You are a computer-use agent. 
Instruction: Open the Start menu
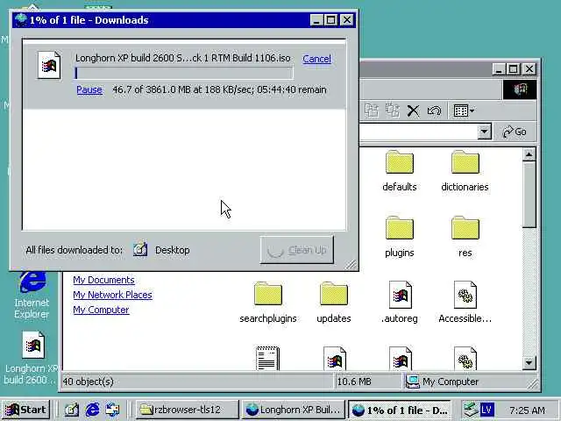(x=25, y=410)
